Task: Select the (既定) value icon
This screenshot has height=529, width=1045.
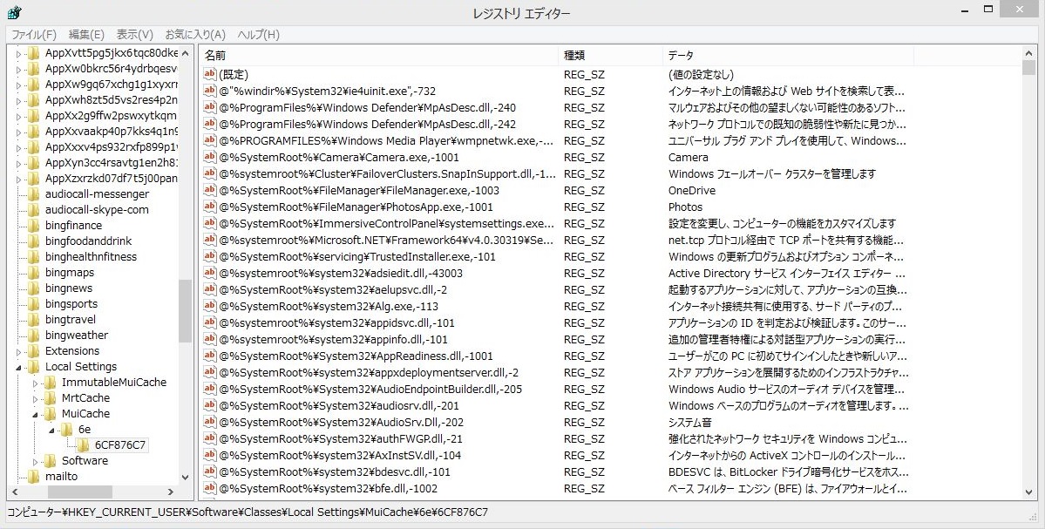Action: pos(210,74)
